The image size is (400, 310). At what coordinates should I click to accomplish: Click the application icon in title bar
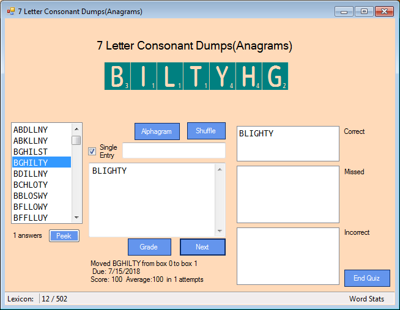10,12
